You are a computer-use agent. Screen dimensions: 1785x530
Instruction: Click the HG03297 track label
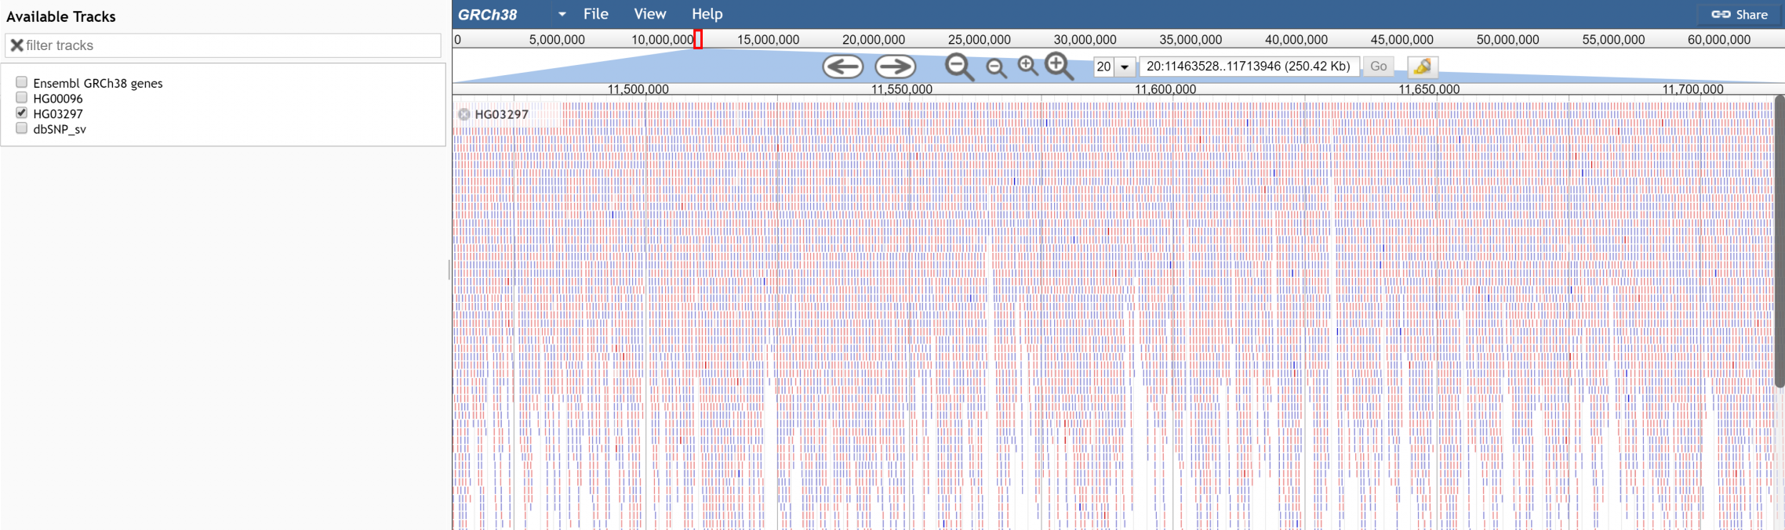click(502, 114)
